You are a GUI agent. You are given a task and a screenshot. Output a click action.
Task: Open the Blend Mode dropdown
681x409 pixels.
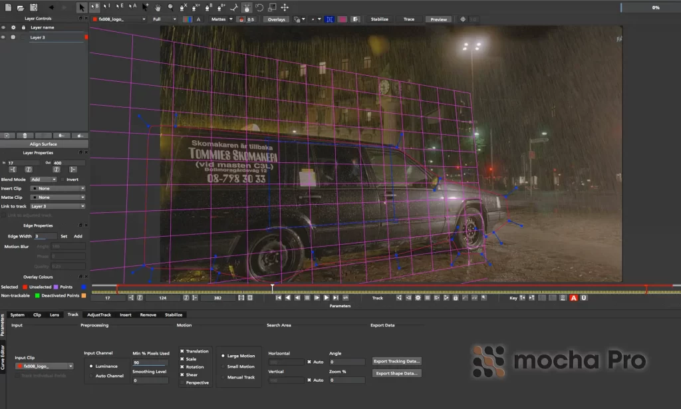(44, 179)
